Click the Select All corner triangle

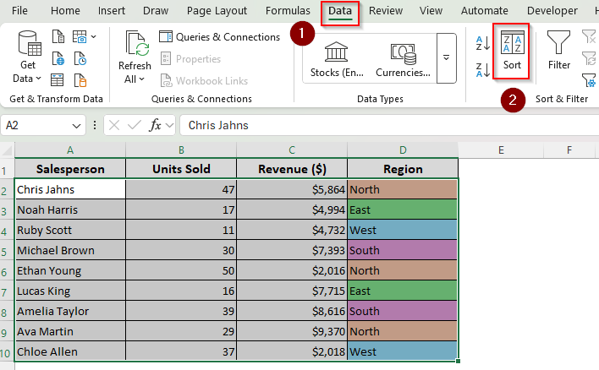pyautogui.click(x=8, y=150)
